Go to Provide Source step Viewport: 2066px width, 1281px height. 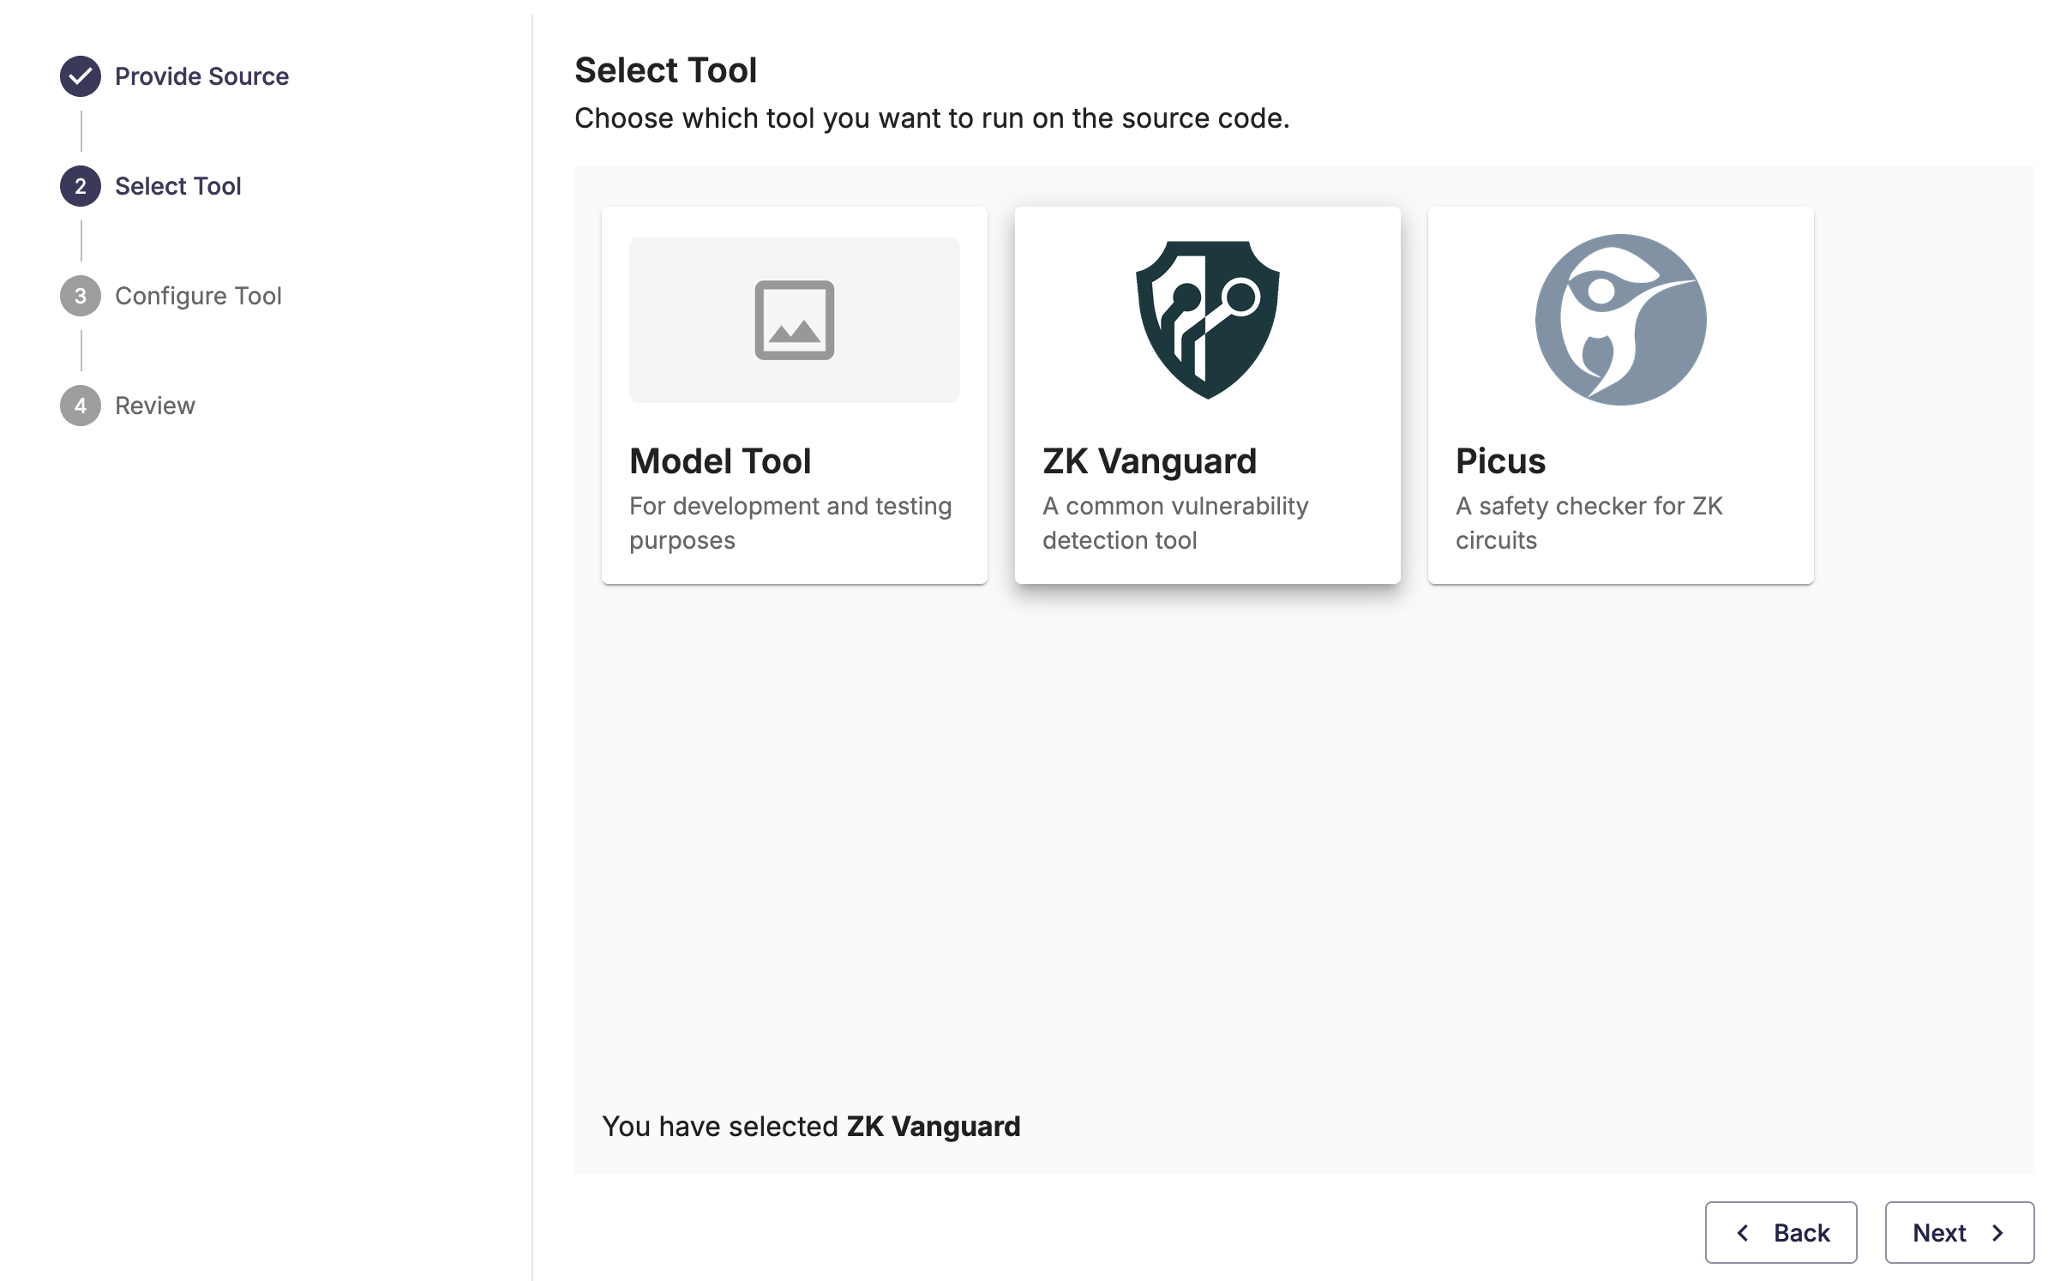click(x=201, y=76)
